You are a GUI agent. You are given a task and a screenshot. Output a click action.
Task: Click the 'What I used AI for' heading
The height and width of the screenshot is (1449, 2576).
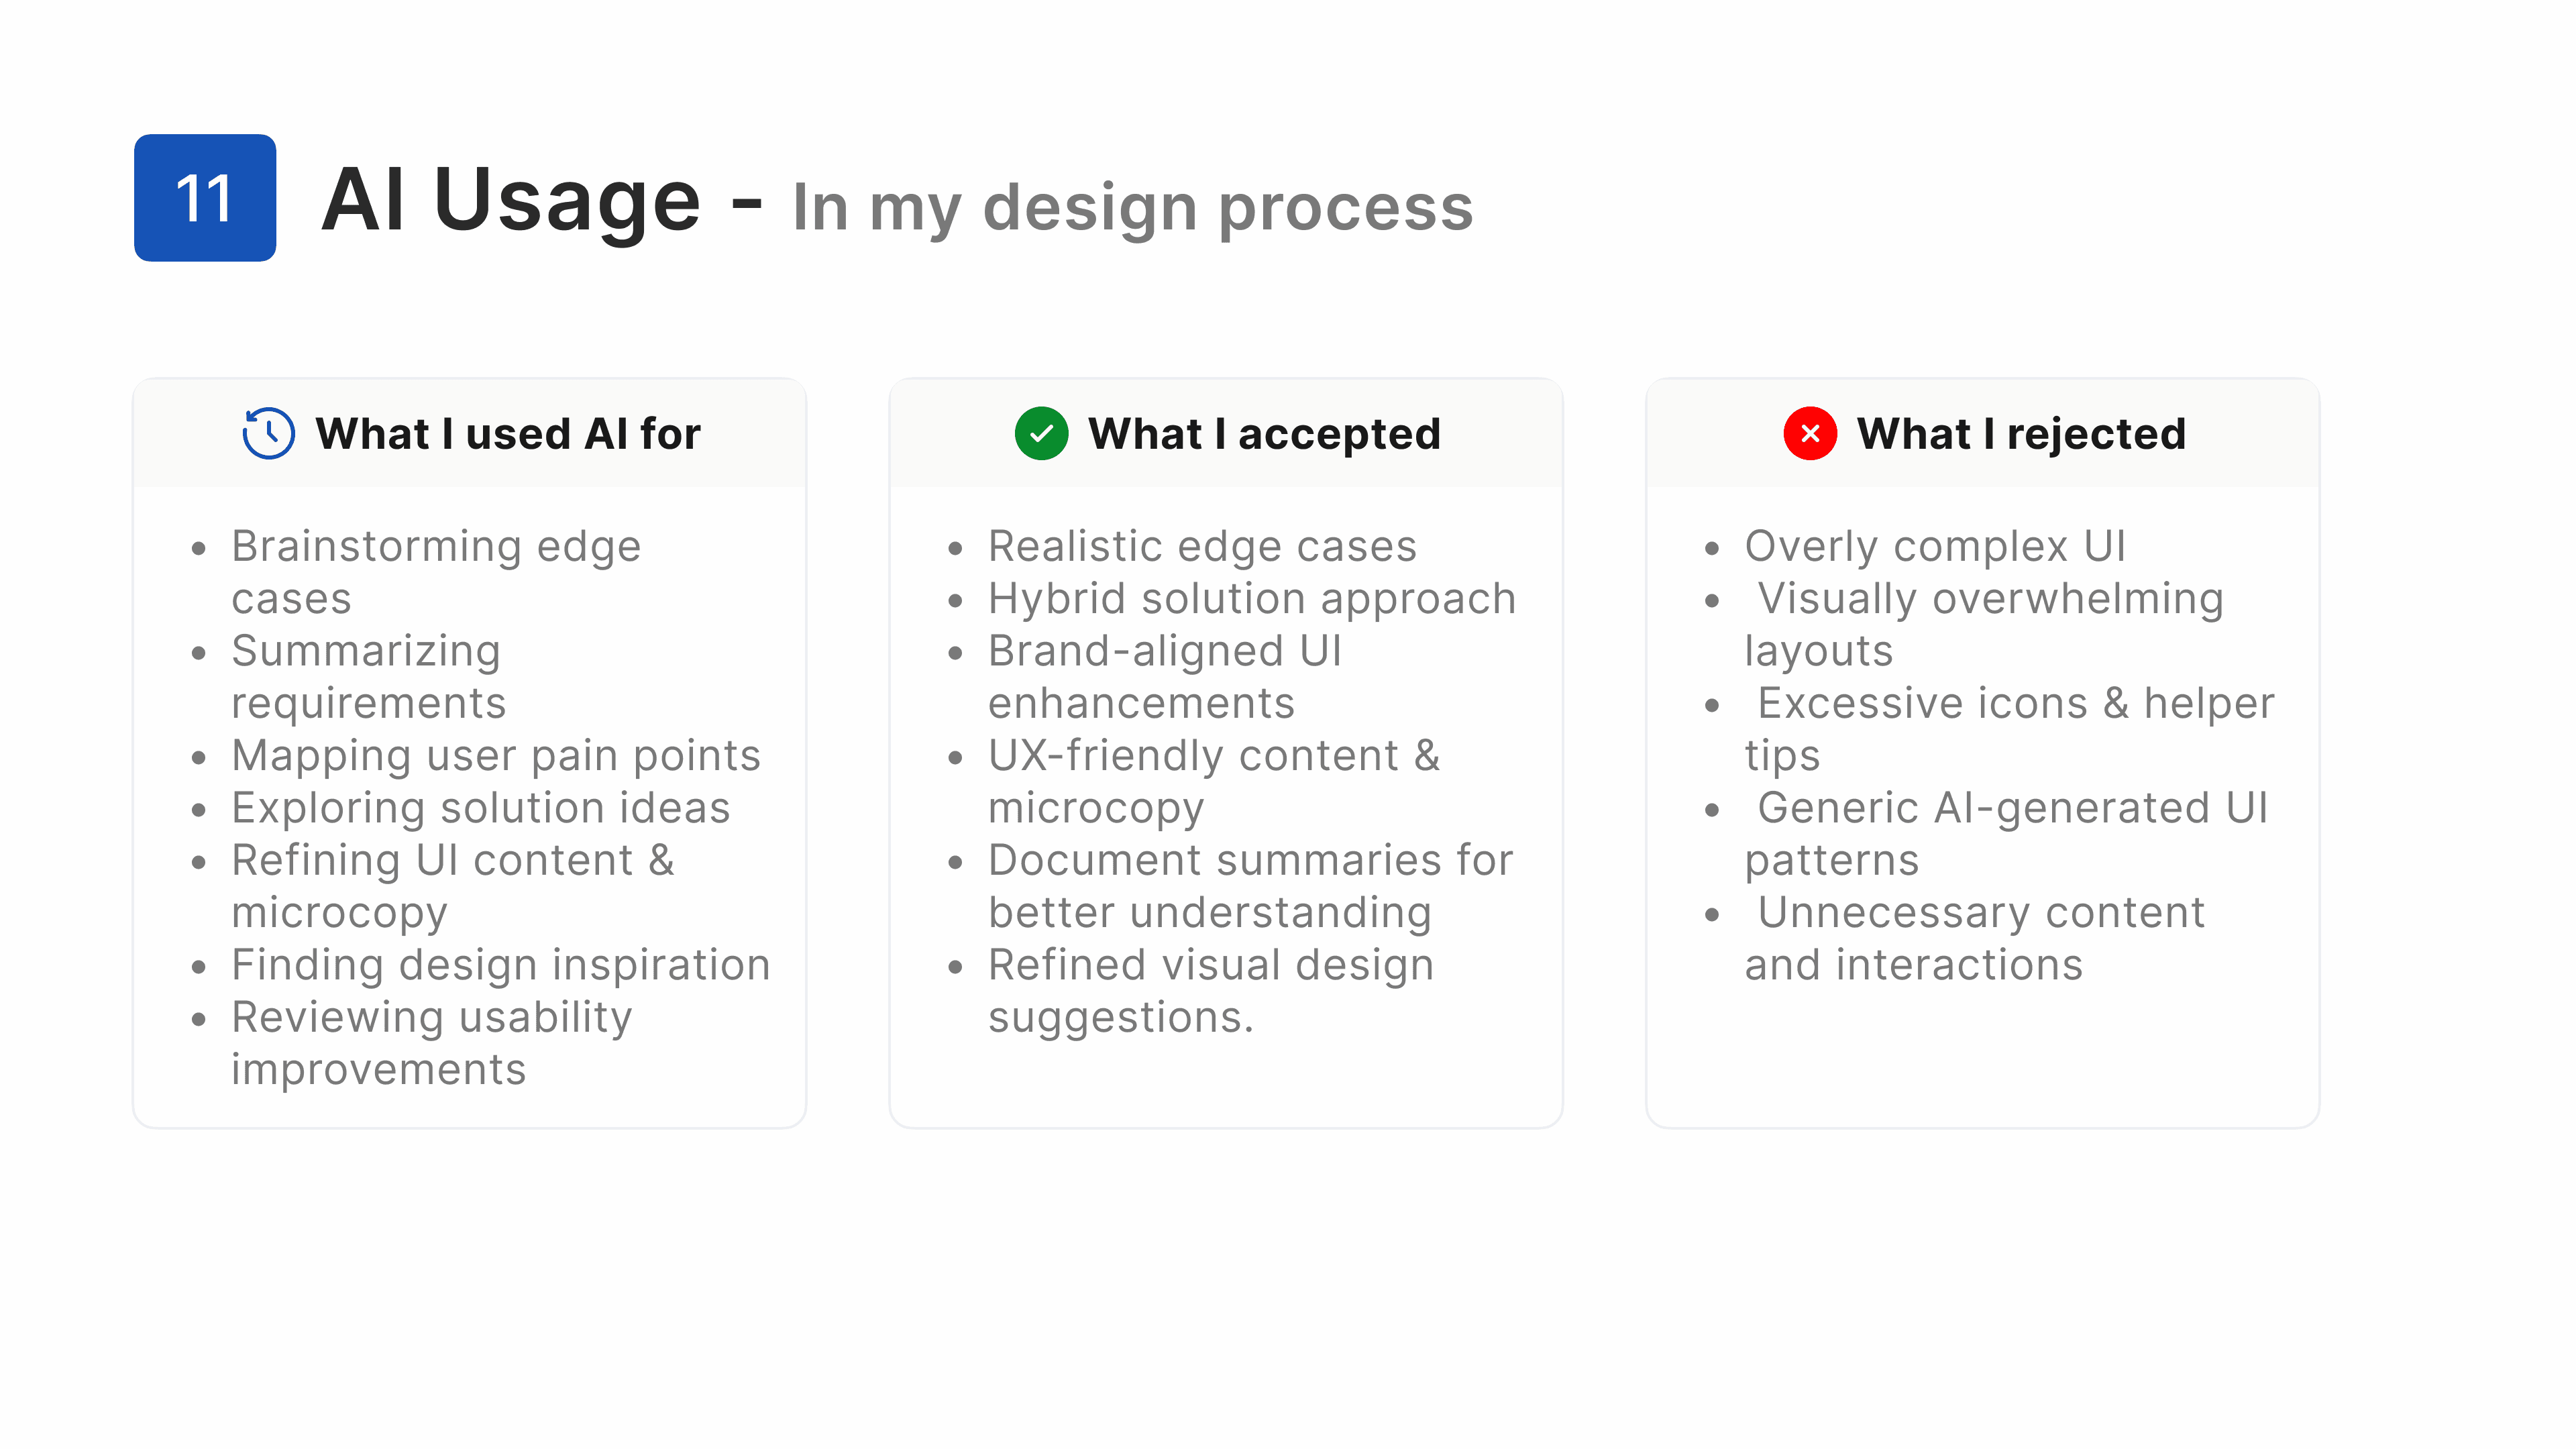pos(508,434)
